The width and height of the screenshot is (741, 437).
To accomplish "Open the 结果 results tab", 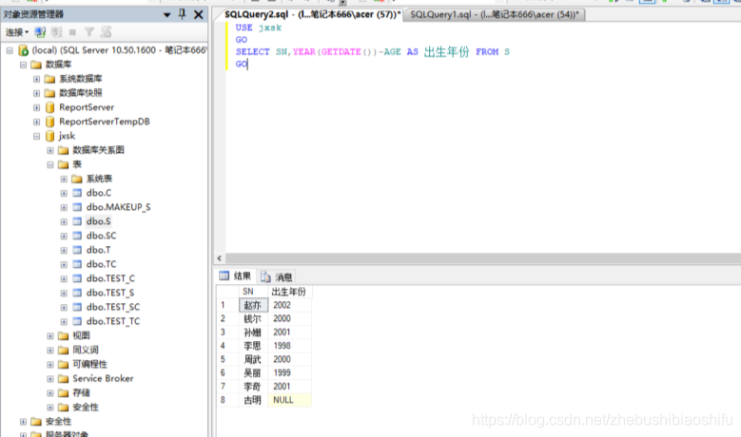I will [x=235, y=276].
